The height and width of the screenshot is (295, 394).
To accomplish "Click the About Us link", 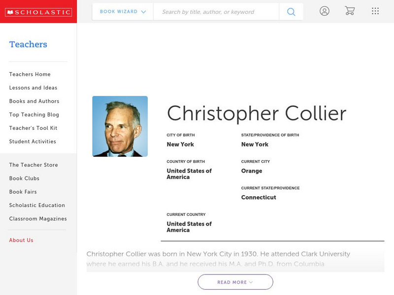I will [x=21, y=240].
